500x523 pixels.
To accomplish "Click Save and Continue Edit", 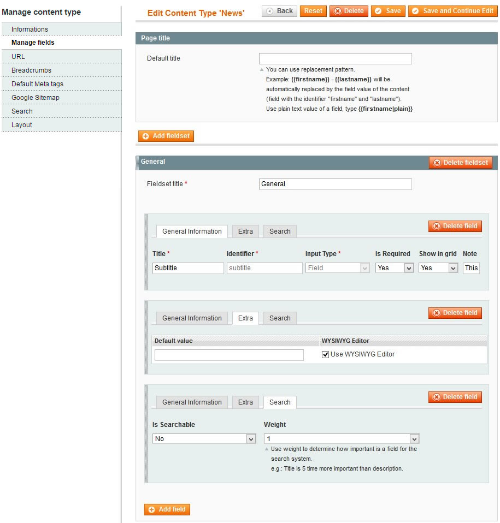I will click(x=452, y=11).
